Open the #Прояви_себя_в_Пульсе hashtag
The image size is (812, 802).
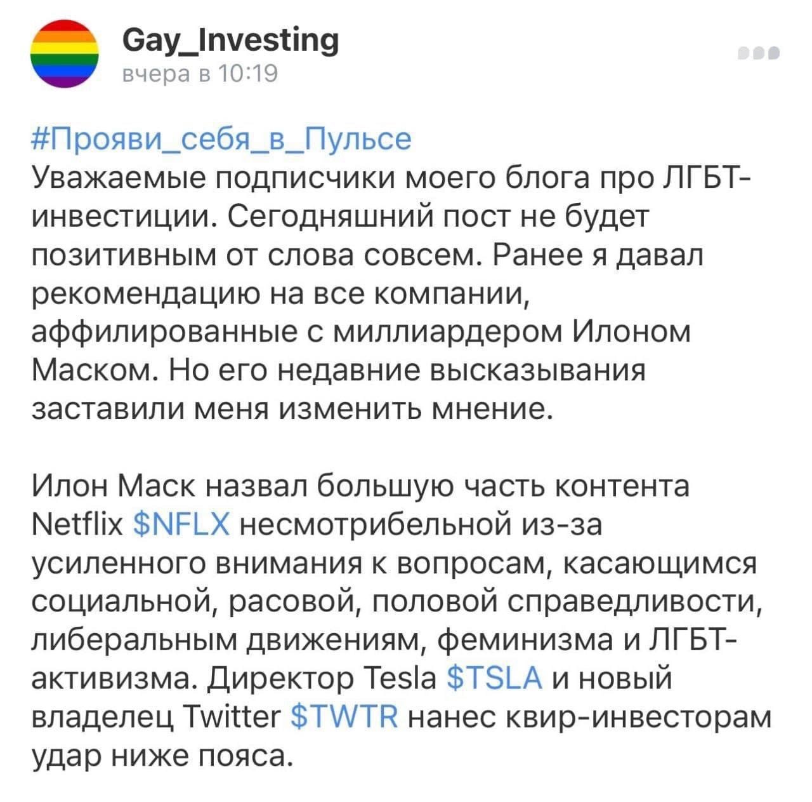(x=221, y=140)
